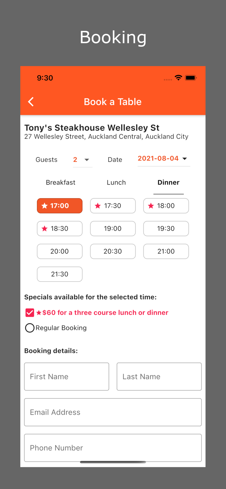Tap the home indicator bar

click(113, 462)
